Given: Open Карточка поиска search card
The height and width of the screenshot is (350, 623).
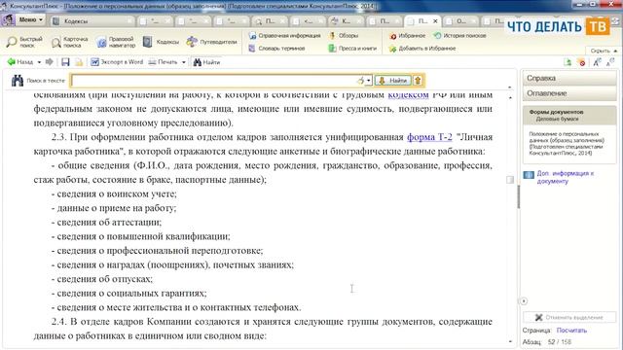Looking at the screenshot, I should click(70, 42).
